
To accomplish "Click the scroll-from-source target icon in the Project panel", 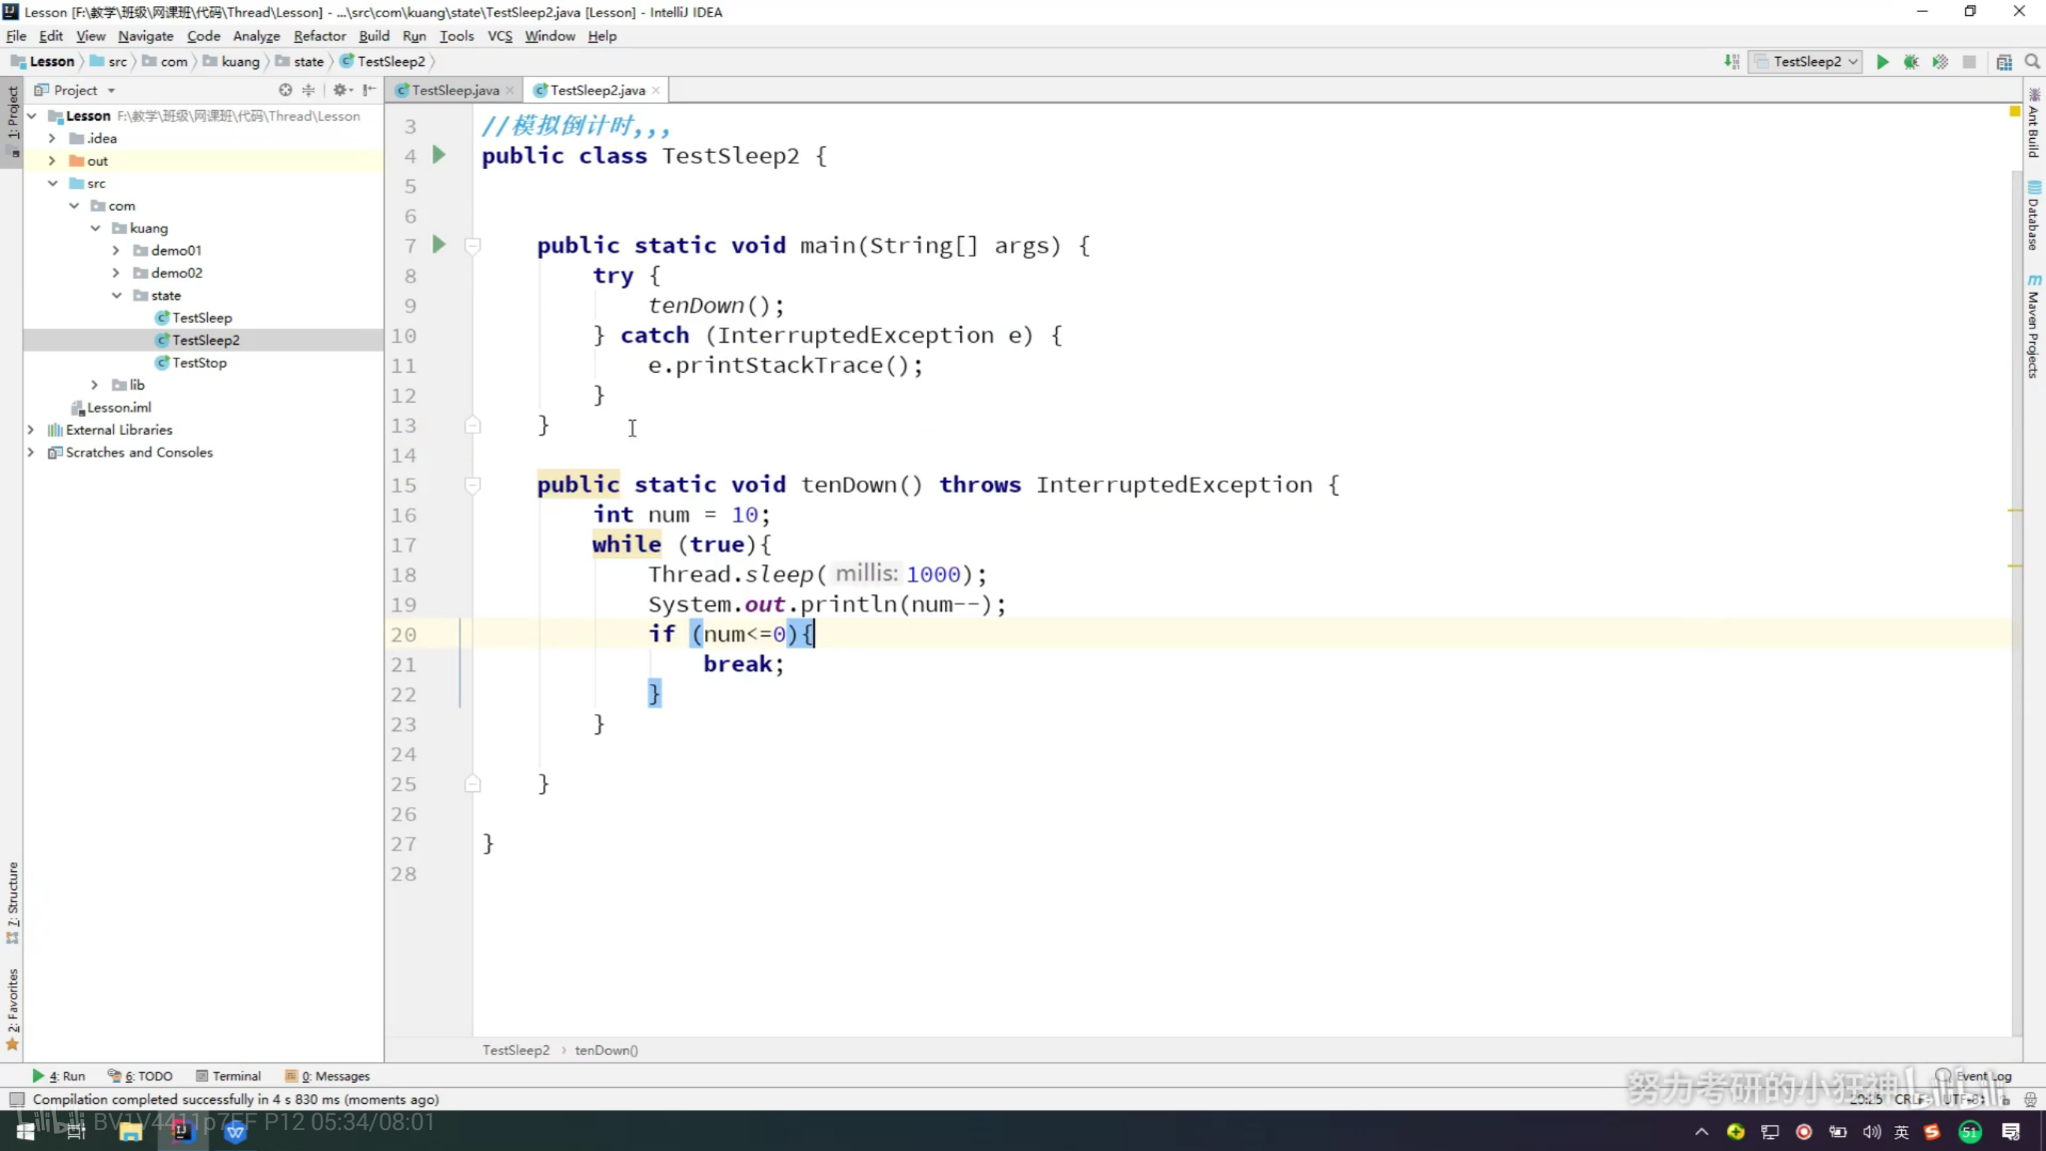I will coord(286,90).
